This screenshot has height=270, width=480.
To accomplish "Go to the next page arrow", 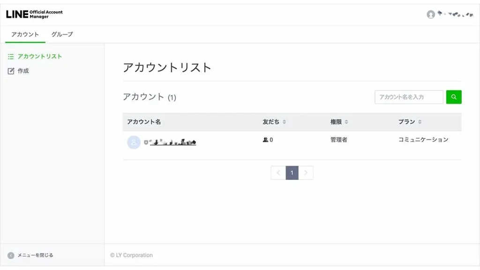I will point(306,173).
